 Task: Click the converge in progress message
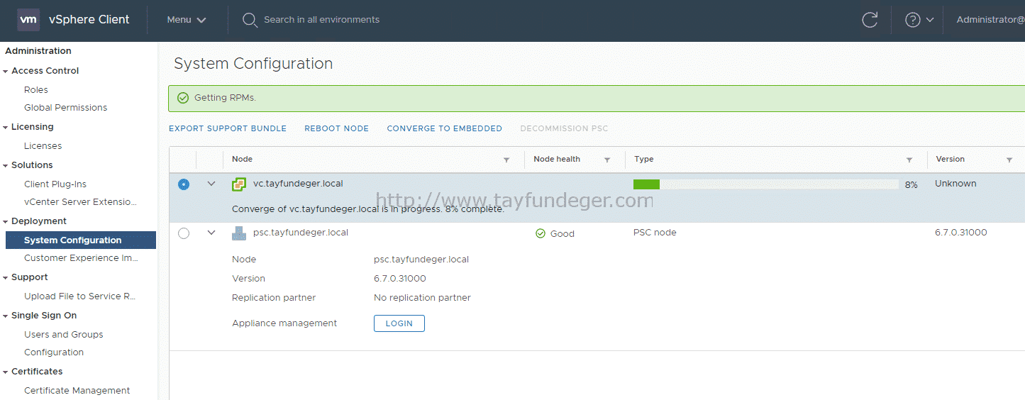tap(368, 209)
